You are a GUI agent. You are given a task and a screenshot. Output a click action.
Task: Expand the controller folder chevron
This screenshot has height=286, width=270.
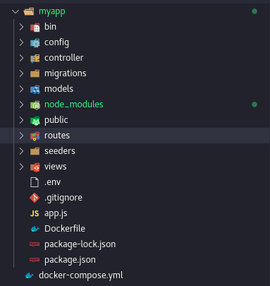[x=21, y=58]
